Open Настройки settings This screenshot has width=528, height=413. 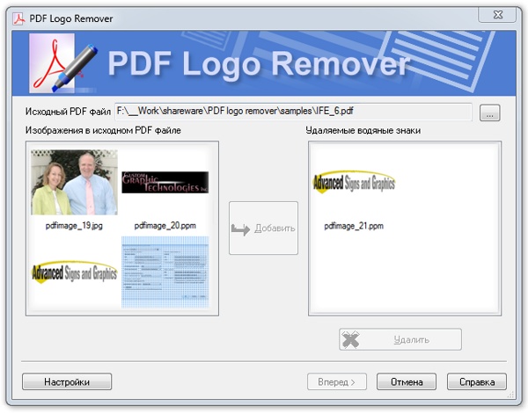[67, 381]
